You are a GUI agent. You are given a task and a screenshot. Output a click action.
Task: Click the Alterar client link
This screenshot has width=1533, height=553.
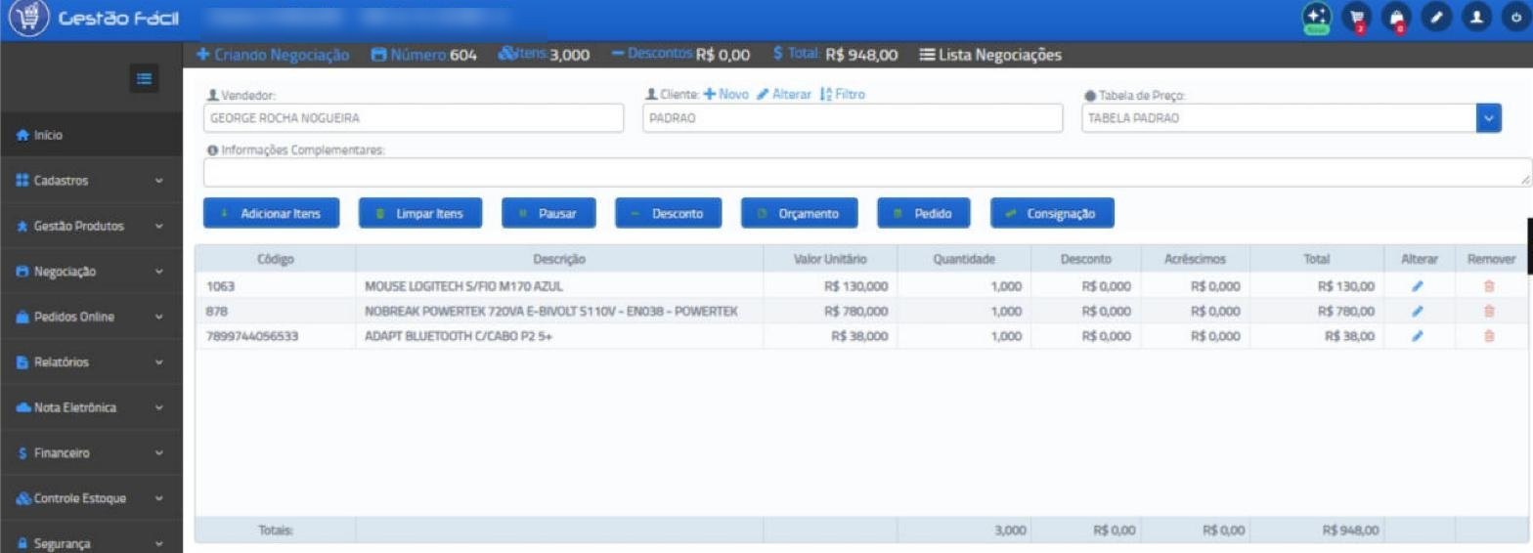tap(784, 94)
